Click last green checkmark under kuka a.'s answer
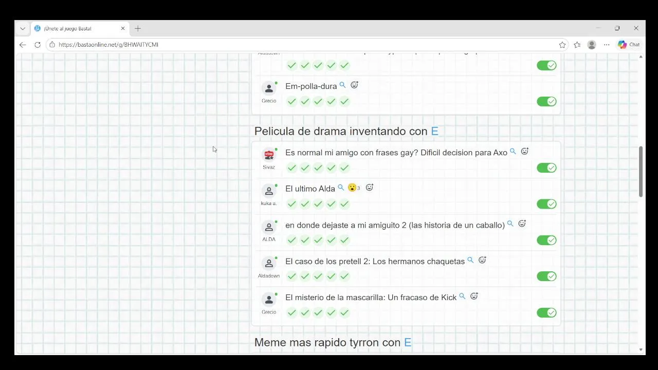This screenshot has height=370, width=658. click(x=344, y=204)
